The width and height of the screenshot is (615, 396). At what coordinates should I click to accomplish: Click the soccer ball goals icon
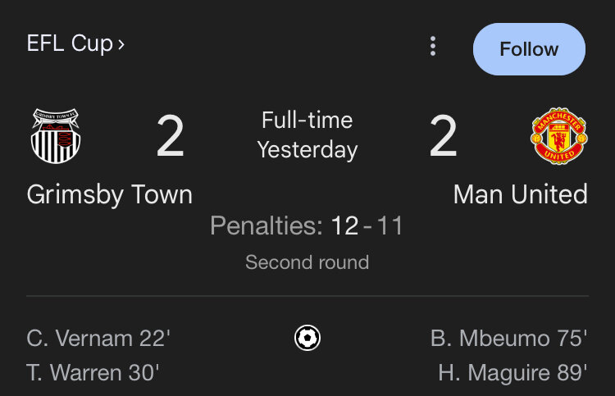[x=307, y=338]
